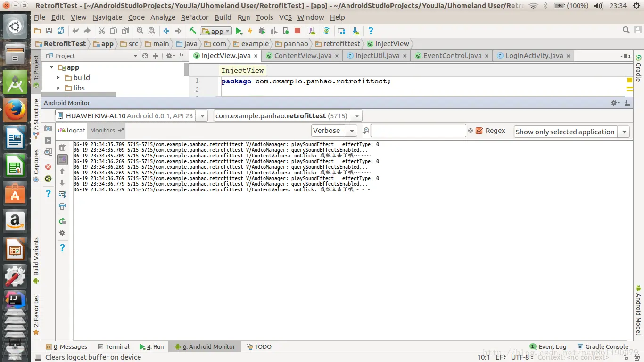Open logcat settings gear icon

point(62,233)
